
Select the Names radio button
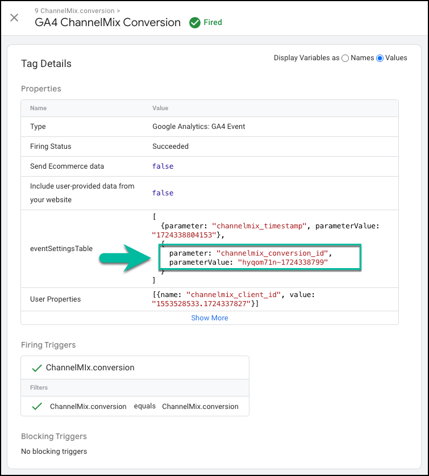tap(345, 58)
